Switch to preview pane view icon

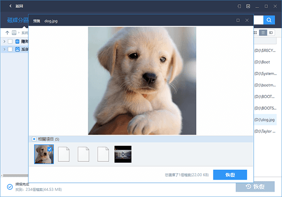pyautogui.click(x=271, y=33)
